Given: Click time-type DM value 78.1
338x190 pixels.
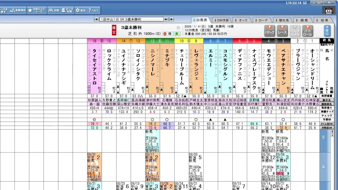Looking at the screenshot, I should [x=95, y=124].
